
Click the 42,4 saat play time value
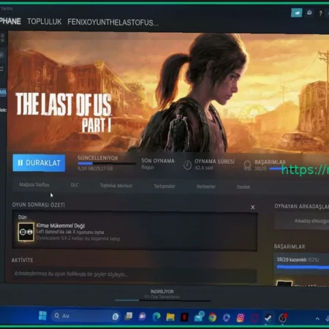pyautogui.click(x=204, y=167)
